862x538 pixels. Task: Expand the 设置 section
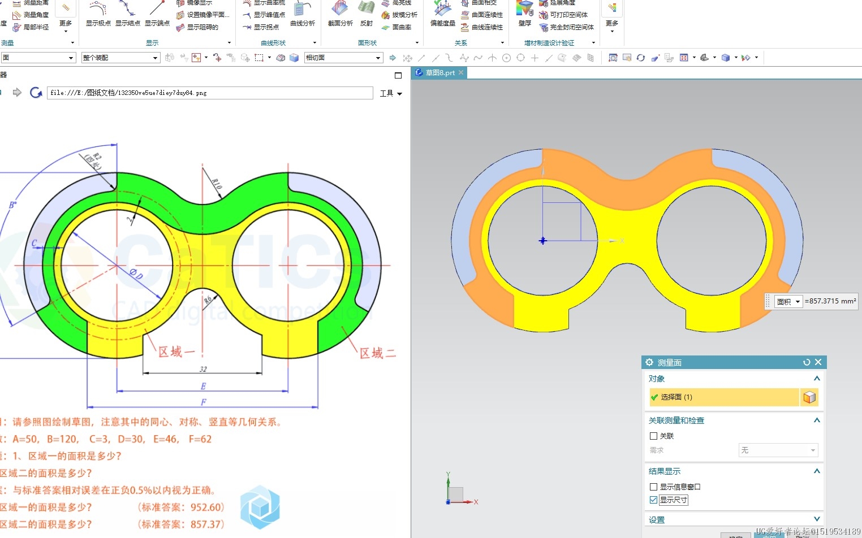pyautogui.click(x=817, y=519)
